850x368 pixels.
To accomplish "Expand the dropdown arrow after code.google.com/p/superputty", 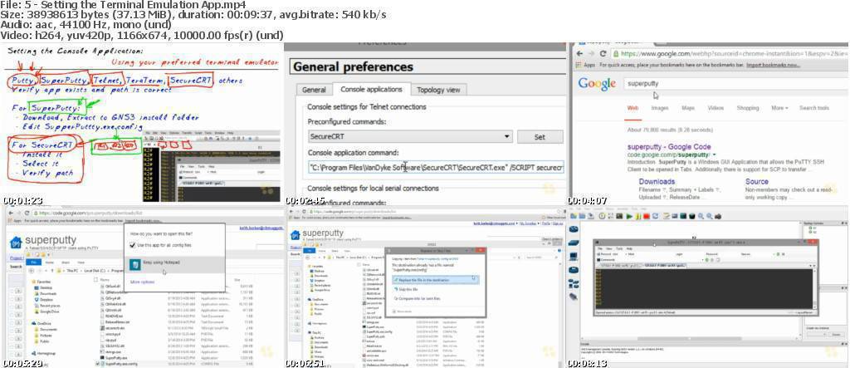I will click(x=714, y=155).
